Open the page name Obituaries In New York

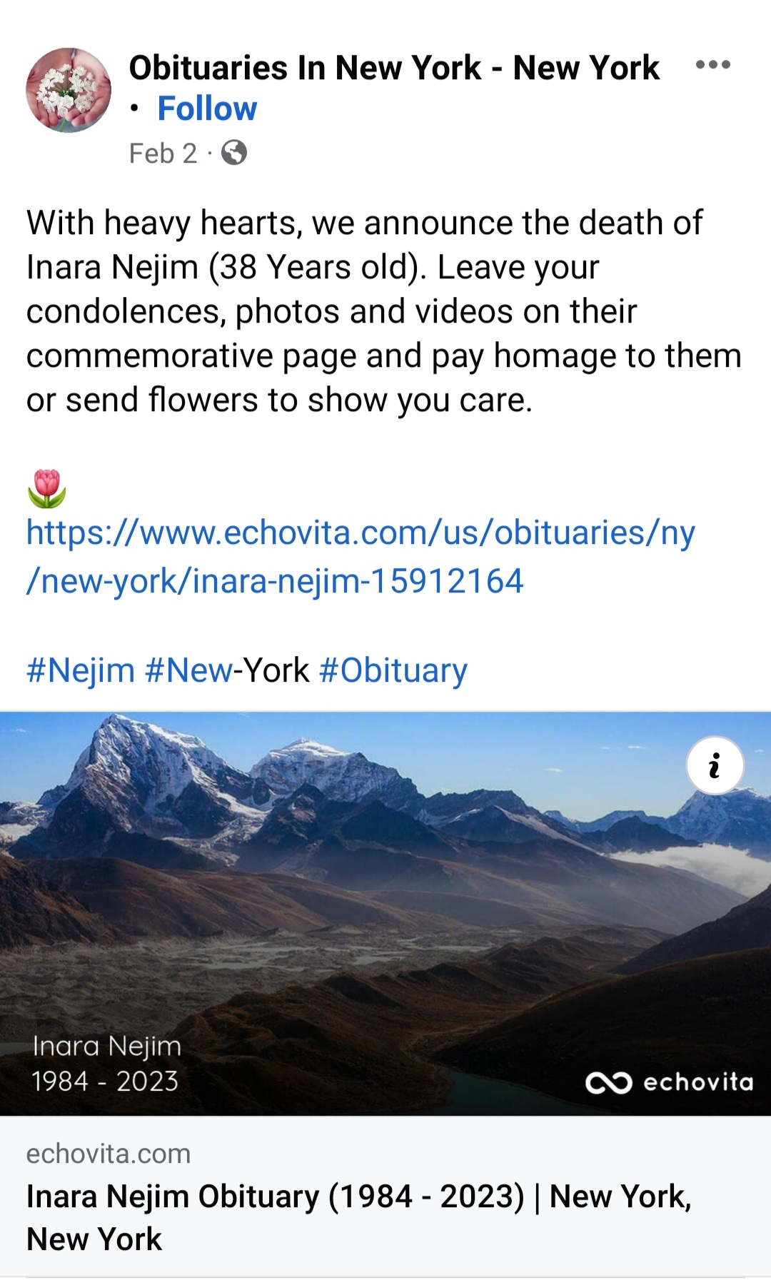tap(394, 68)
